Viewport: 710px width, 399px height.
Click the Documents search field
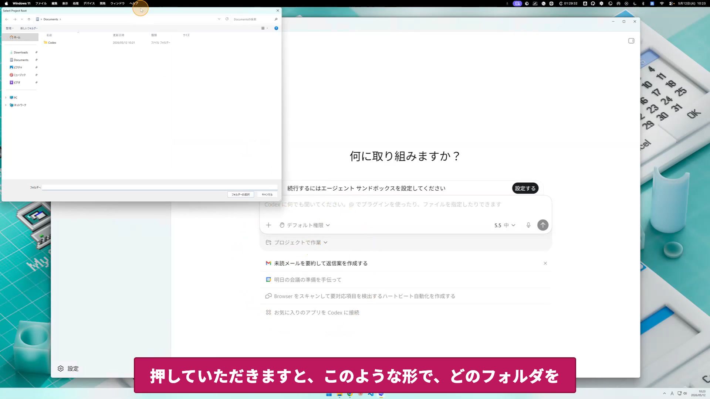pyautogui.click(x=252, y=19)
